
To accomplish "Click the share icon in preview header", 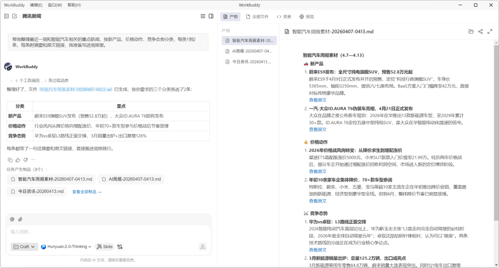I will point(480,32).
